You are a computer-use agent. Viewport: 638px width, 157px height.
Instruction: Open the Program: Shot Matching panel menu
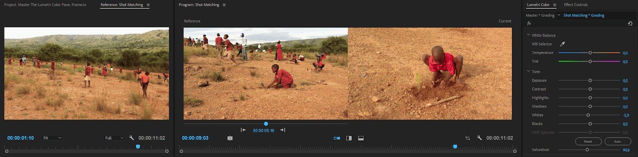click(224, 5)
